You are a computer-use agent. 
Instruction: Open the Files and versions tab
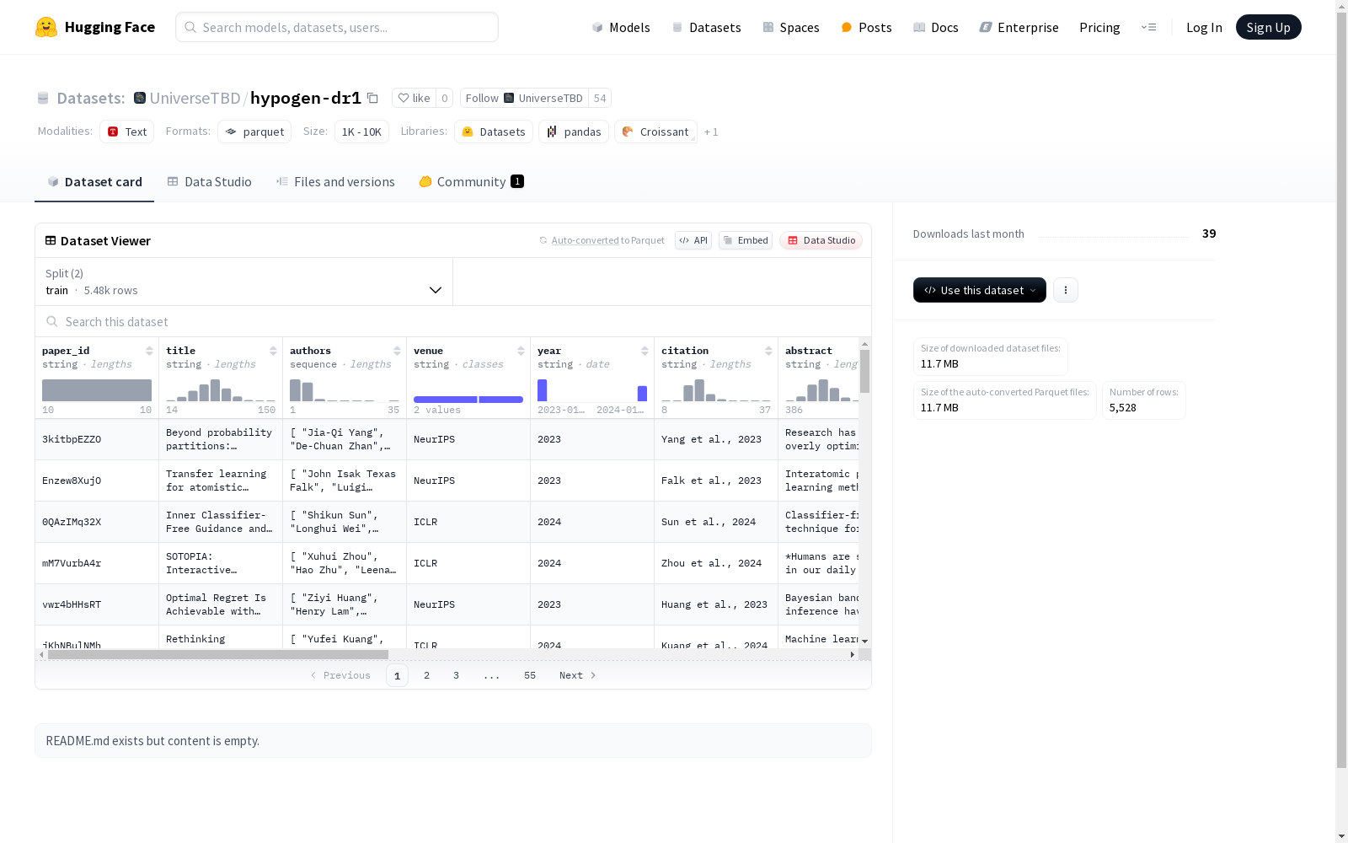(335, 181)
